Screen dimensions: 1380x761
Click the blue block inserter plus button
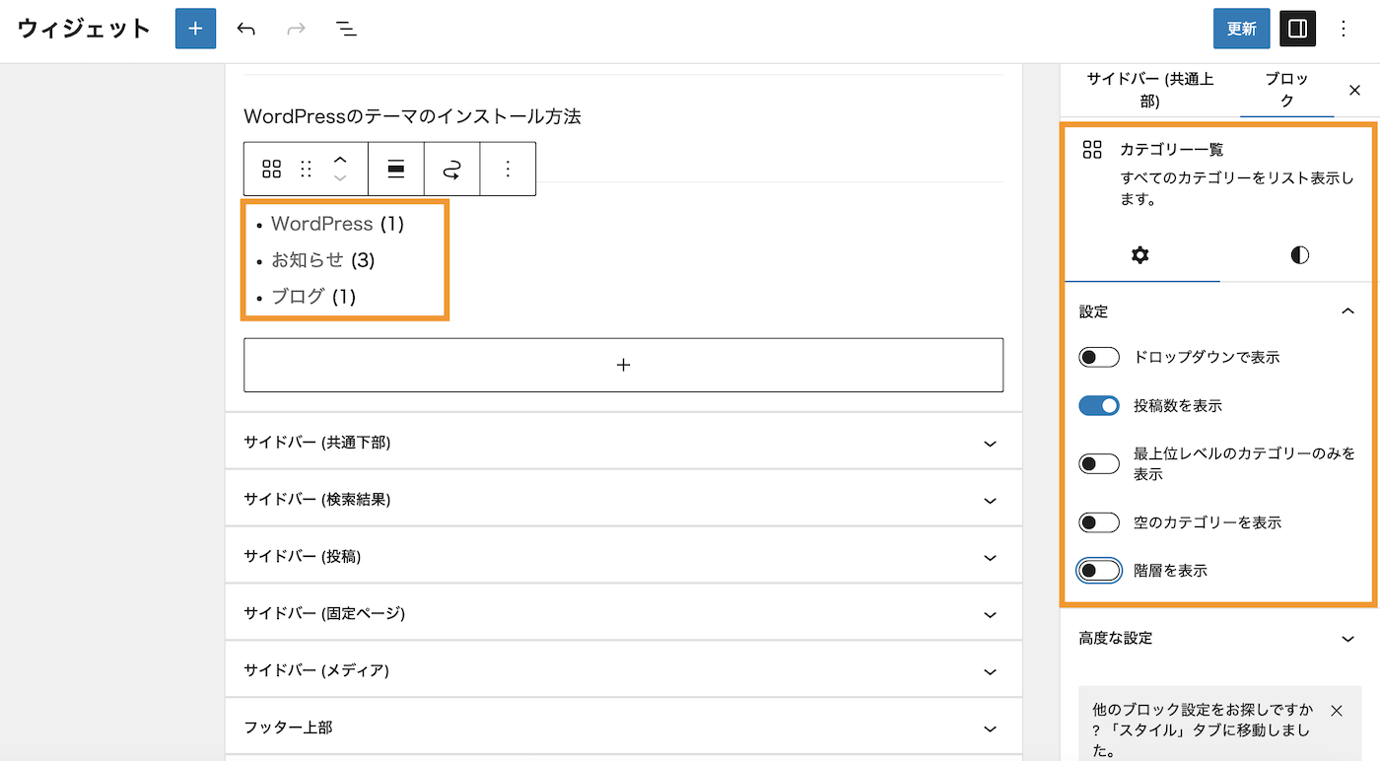point(195,29)
